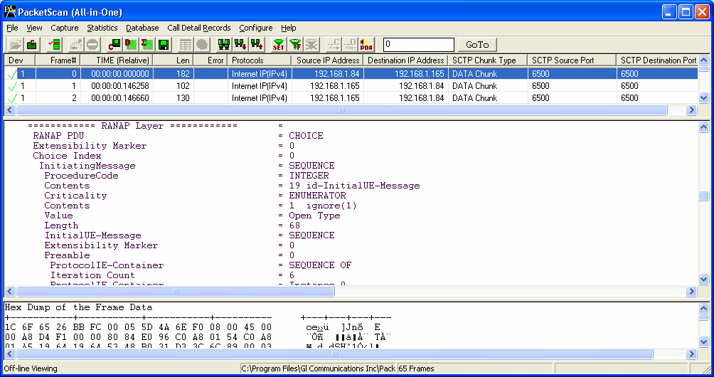Screen dimensions: 714x377
Task: Click the greyed-out crossed funnel icon
Action: (311, 44)
